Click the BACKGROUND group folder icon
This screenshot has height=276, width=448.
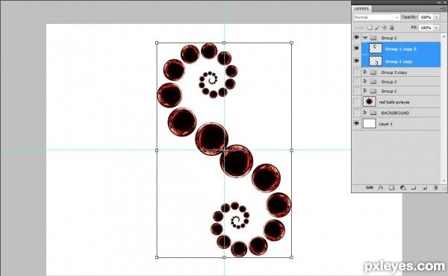coord(373,113)
